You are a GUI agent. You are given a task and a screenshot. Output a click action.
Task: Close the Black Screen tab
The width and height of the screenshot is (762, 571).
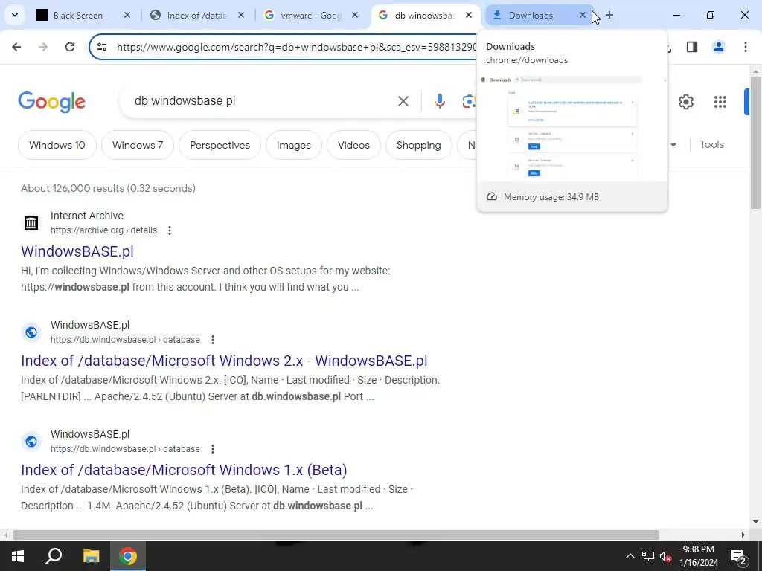(x=127, y=15)
